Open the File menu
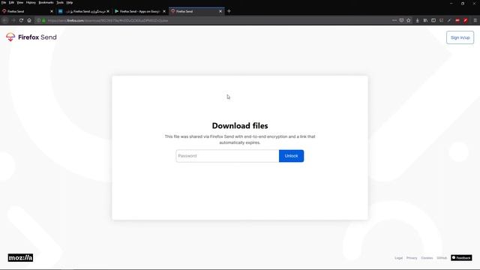The image size is (480, 270). (4, 2)
